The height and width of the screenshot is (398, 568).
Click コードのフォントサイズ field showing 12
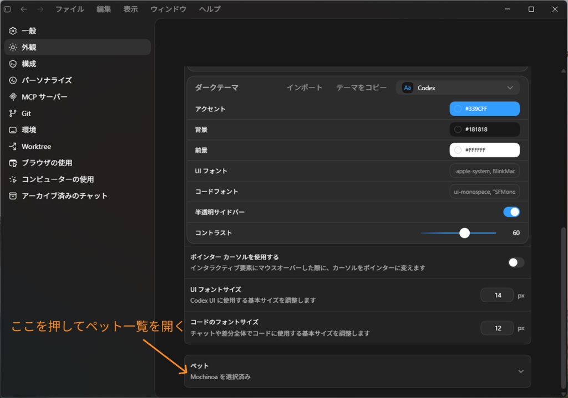(x=497, y=328)
